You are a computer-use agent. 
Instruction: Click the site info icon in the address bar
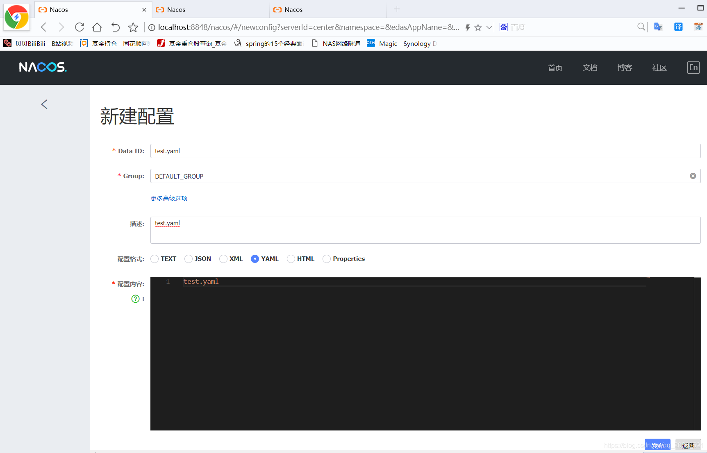(152, 27)
